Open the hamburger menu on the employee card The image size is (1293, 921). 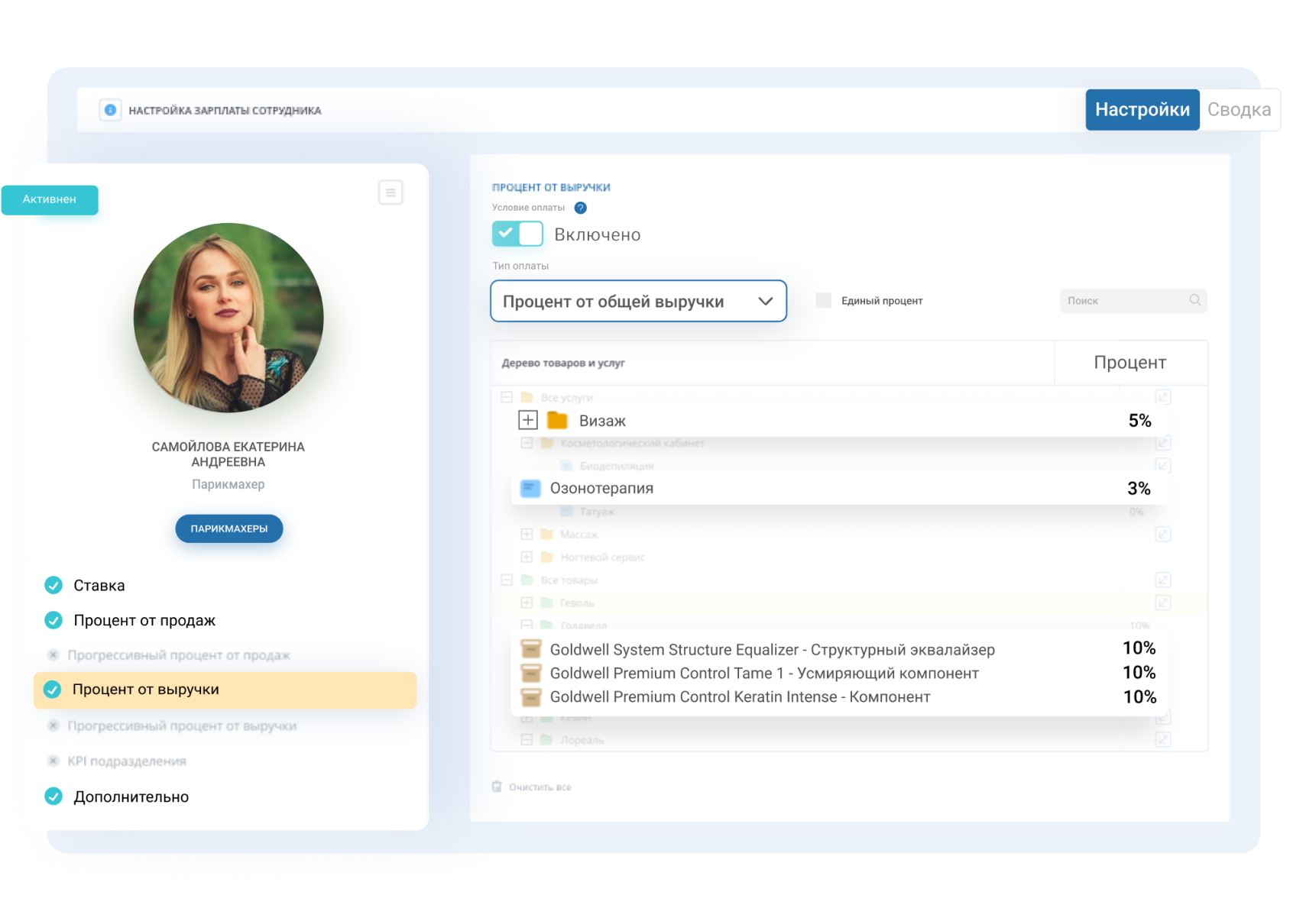click(x=390, y=192)
